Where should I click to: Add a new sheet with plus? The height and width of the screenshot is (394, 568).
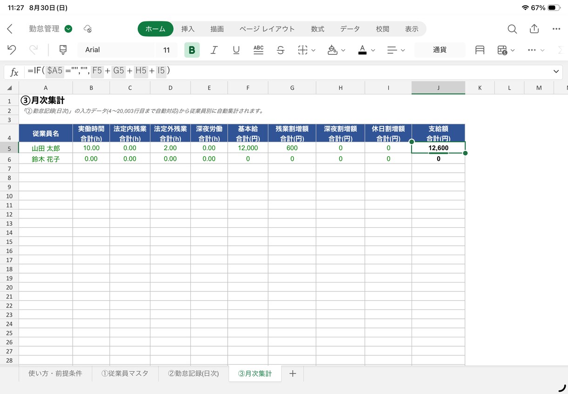pos(292,374)
